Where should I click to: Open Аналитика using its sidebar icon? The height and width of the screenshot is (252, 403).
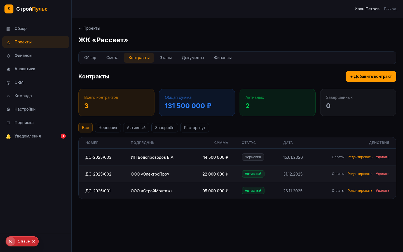8,69
